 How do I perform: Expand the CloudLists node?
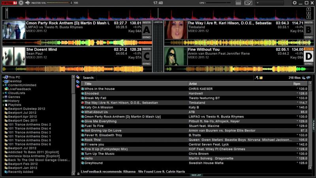click(3, 93)
